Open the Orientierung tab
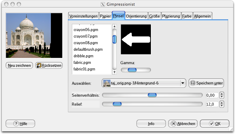 136,16
